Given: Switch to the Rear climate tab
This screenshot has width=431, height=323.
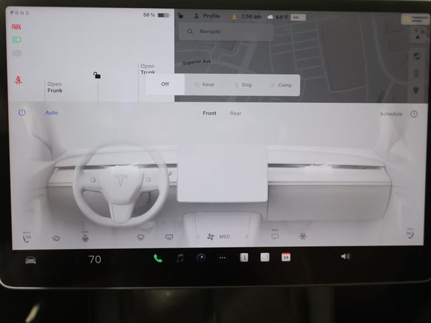Looking at the screenshot, I should coord(236,114).
